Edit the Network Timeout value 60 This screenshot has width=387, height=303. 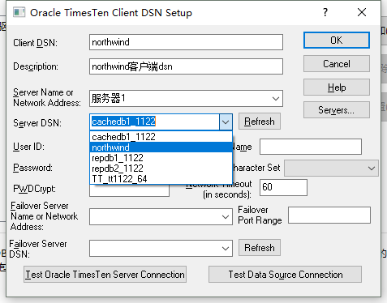(283, 187)
